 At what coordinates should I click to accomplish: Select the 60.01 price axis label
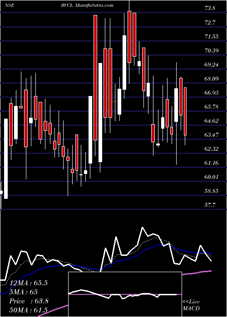coord(212,177)
